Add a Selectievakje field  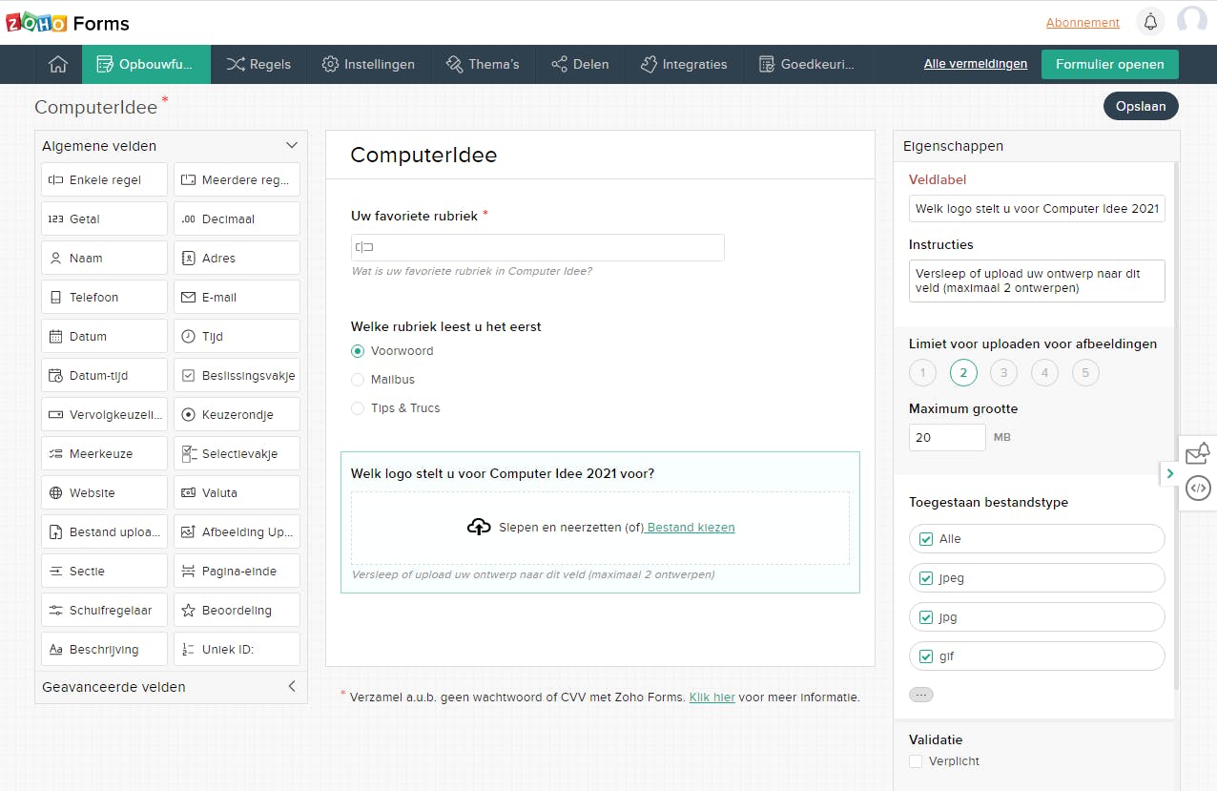(237, 453)
